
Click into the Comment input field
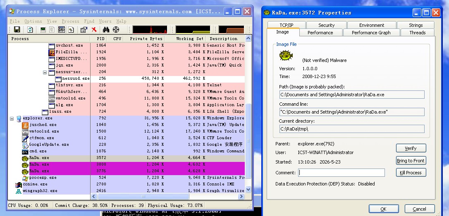click(342, 173)
